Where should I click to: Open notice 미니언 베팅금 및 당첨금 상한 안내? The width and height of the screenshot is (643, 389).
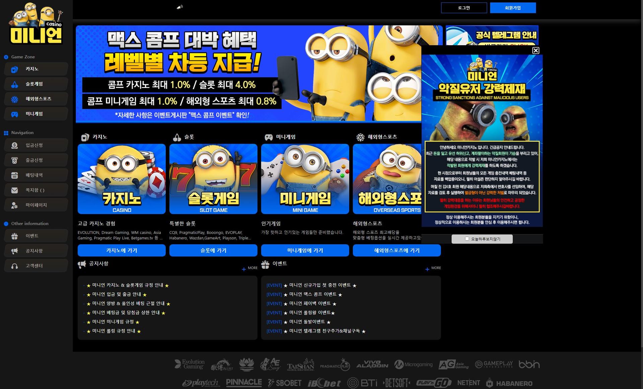(126, 313)
